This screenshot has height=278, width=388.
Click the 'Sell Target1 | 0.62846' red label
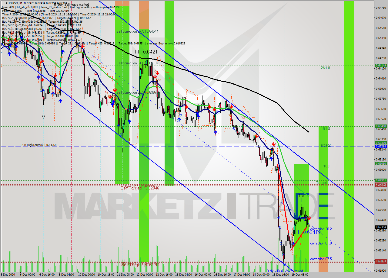pyautogui.click(x=140, y=188)
